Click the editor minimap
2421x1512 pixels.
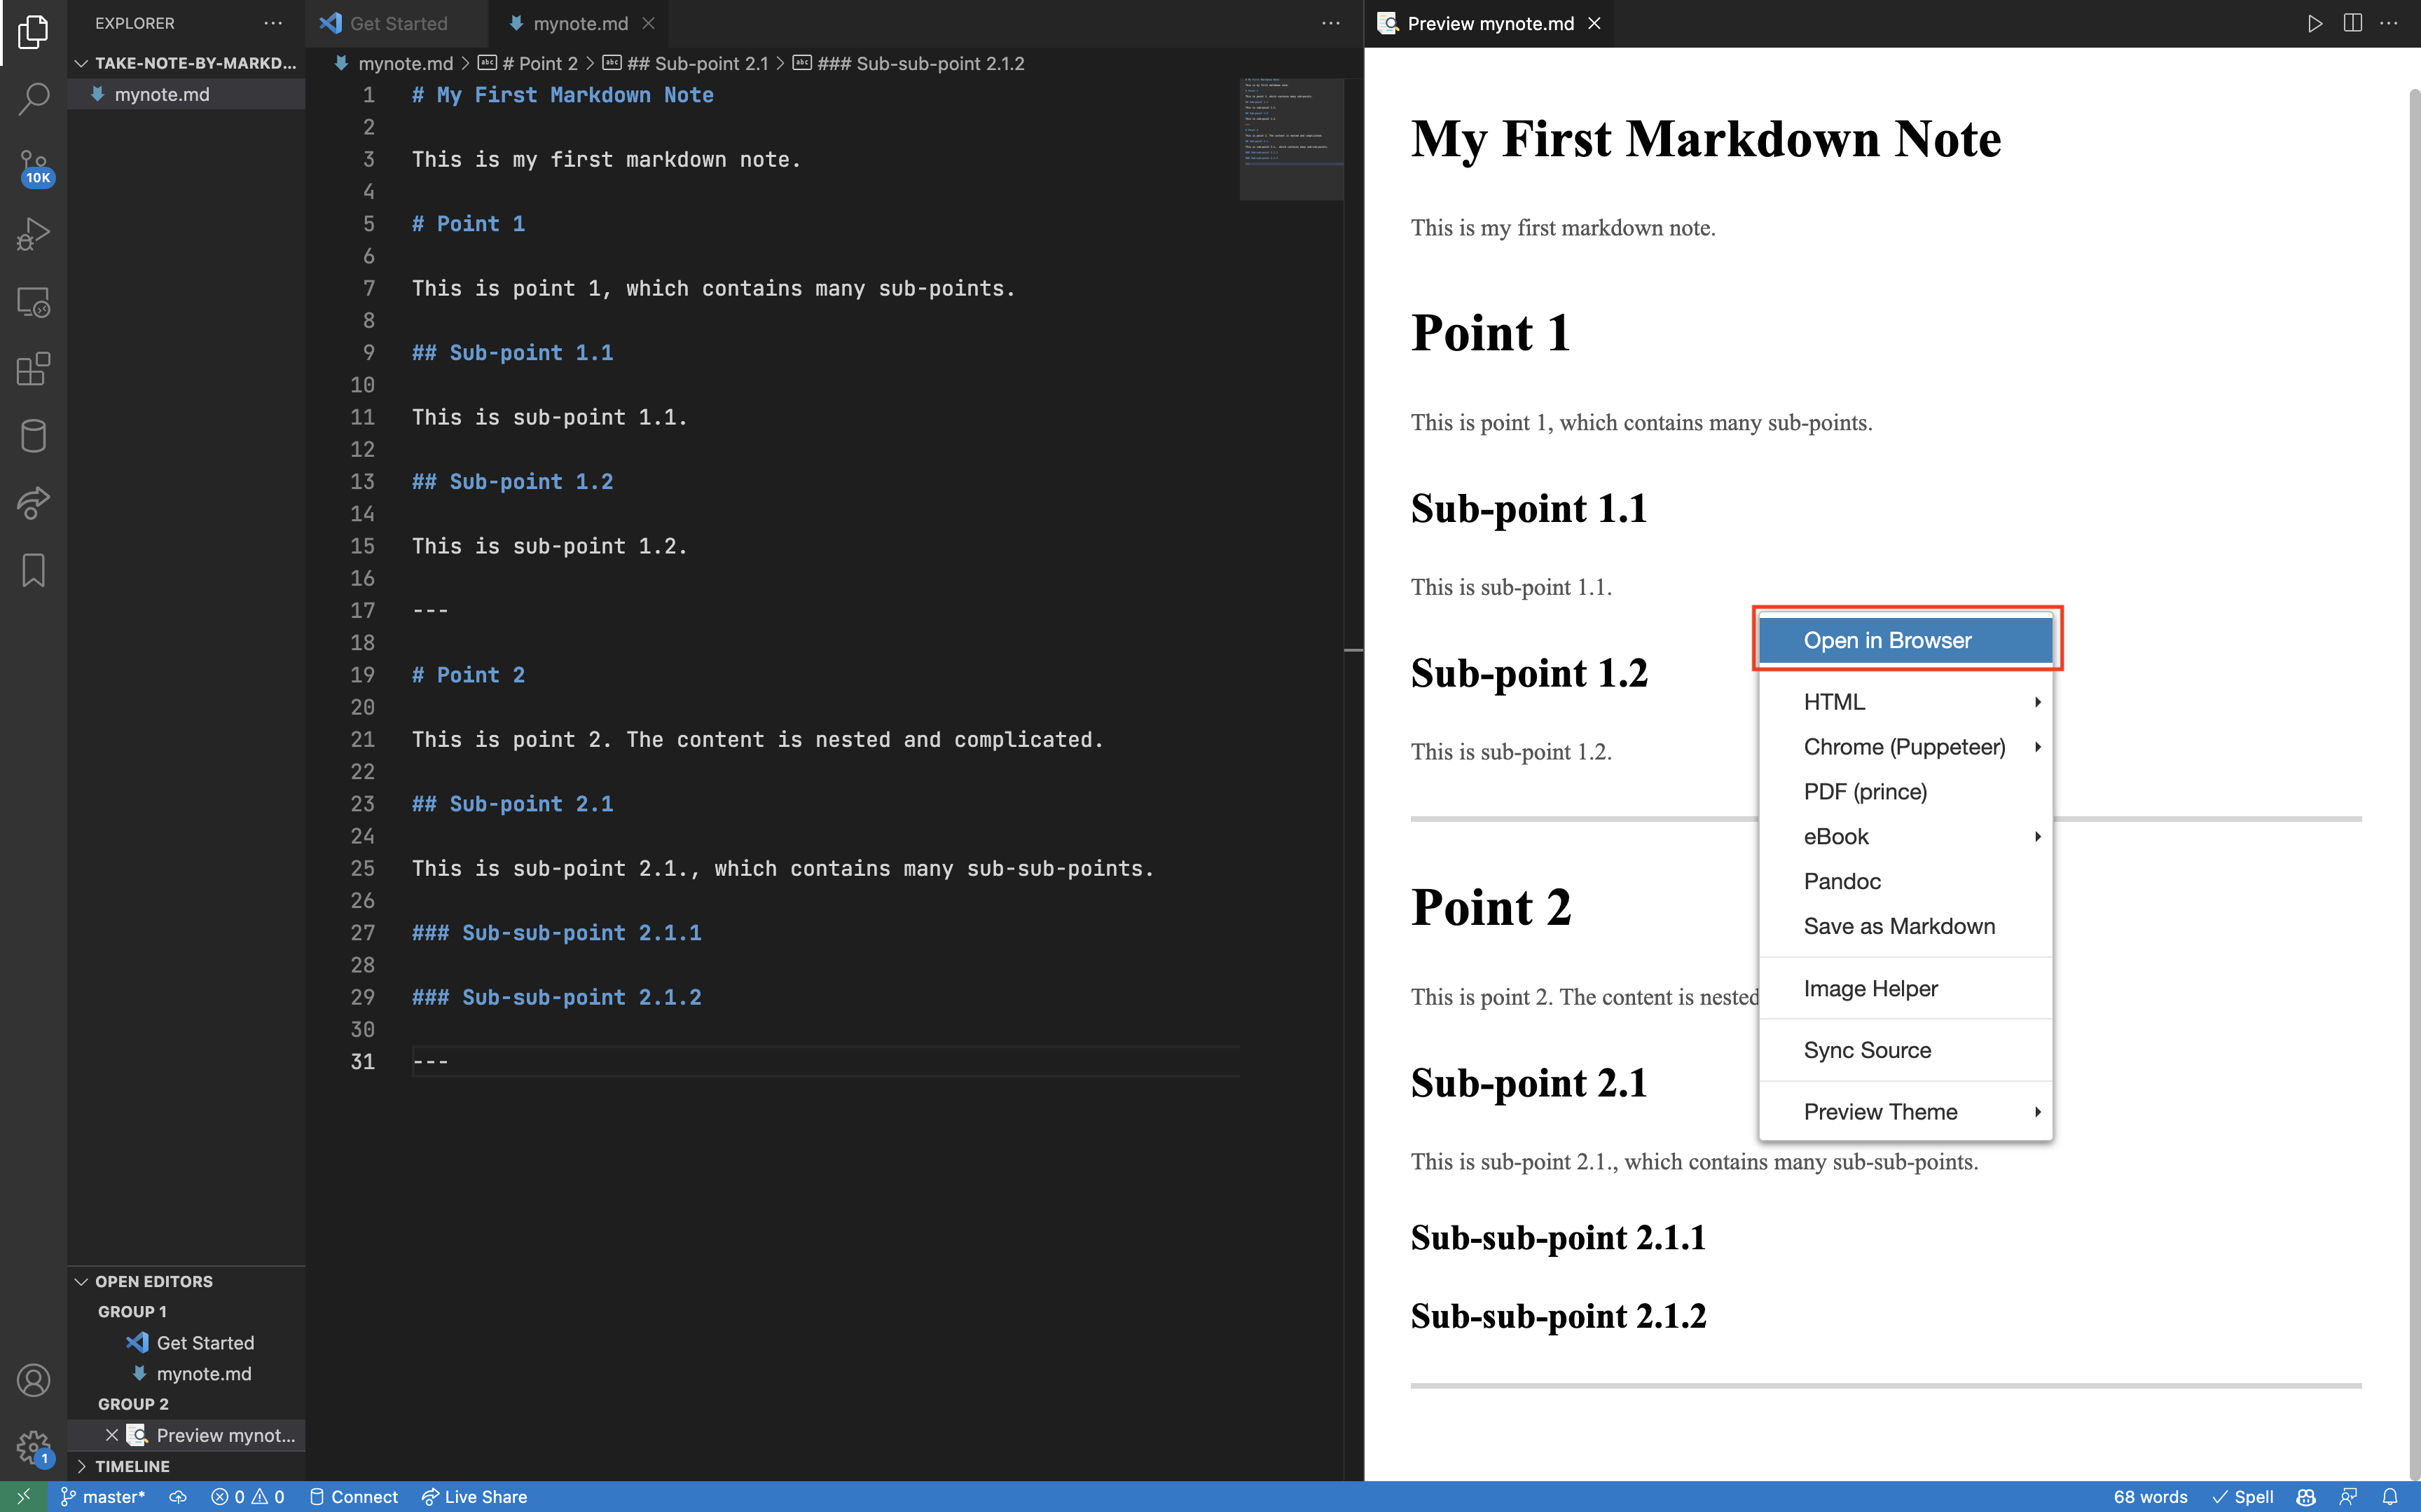click(1292, 138)
